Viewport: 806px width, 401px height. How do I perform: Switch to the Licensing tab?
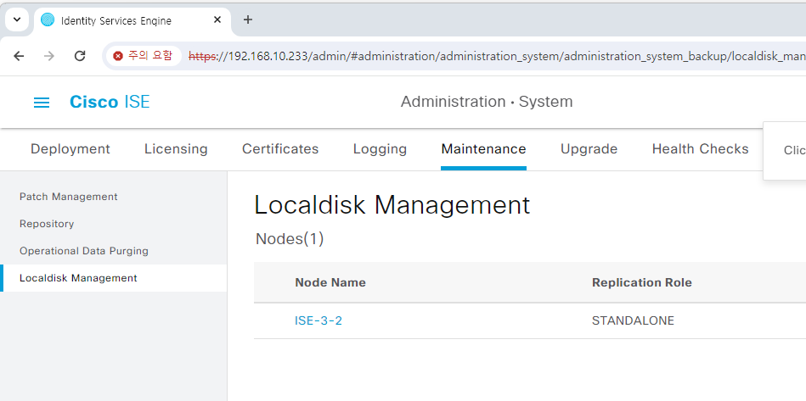coord(176,149)
